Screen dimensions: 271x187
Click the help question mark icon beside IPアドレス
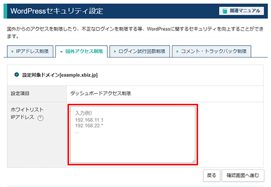[40, 118]
